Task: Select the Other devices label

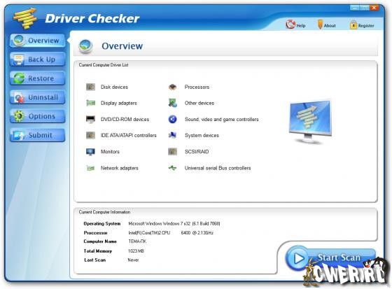Action: (x=199, y=103)
